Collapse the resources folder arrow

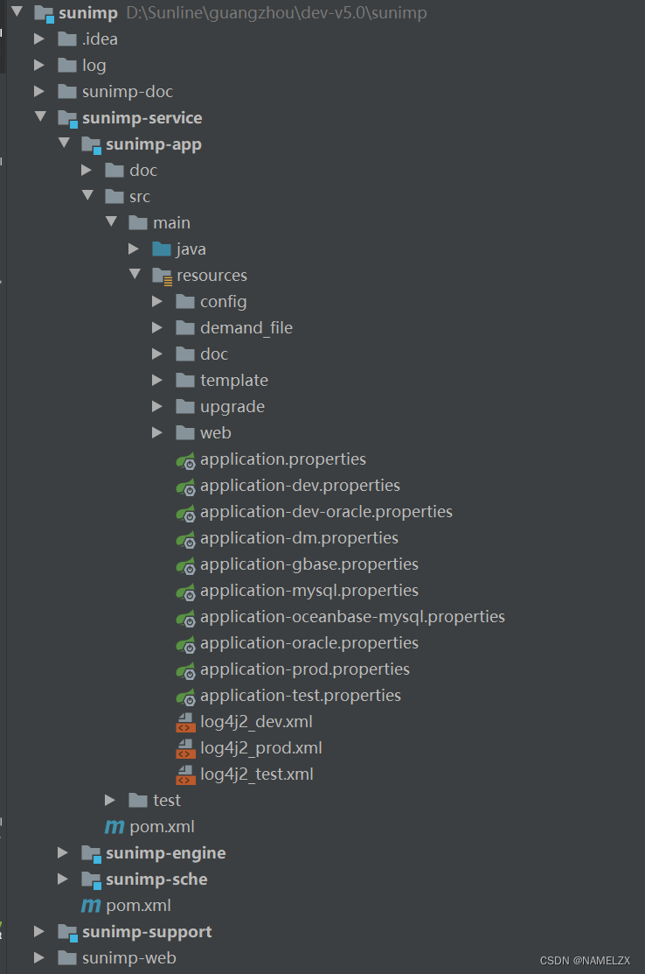[x=135, y=274]
